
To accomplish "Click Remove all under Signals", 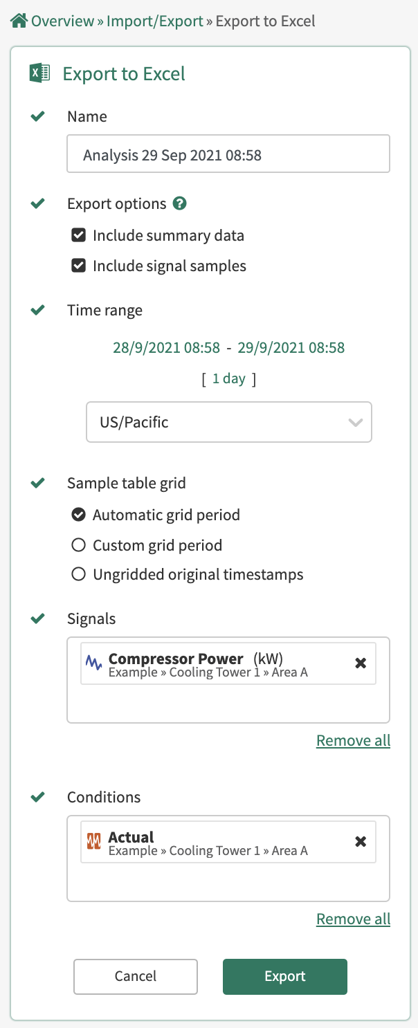I will coord(353,740).
